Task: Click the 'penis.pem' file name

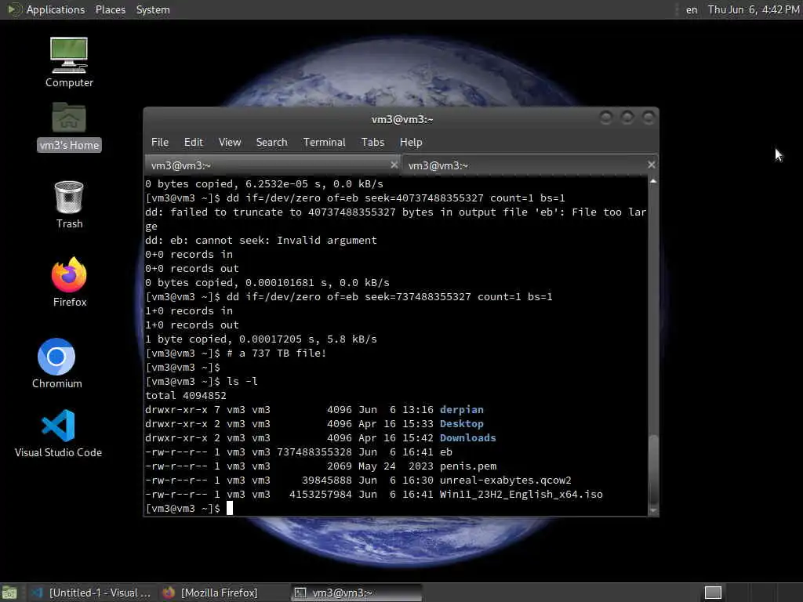Action: (468, 466)
